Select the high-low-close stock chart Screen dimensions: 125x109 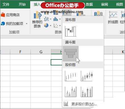(x=71, y=76)
